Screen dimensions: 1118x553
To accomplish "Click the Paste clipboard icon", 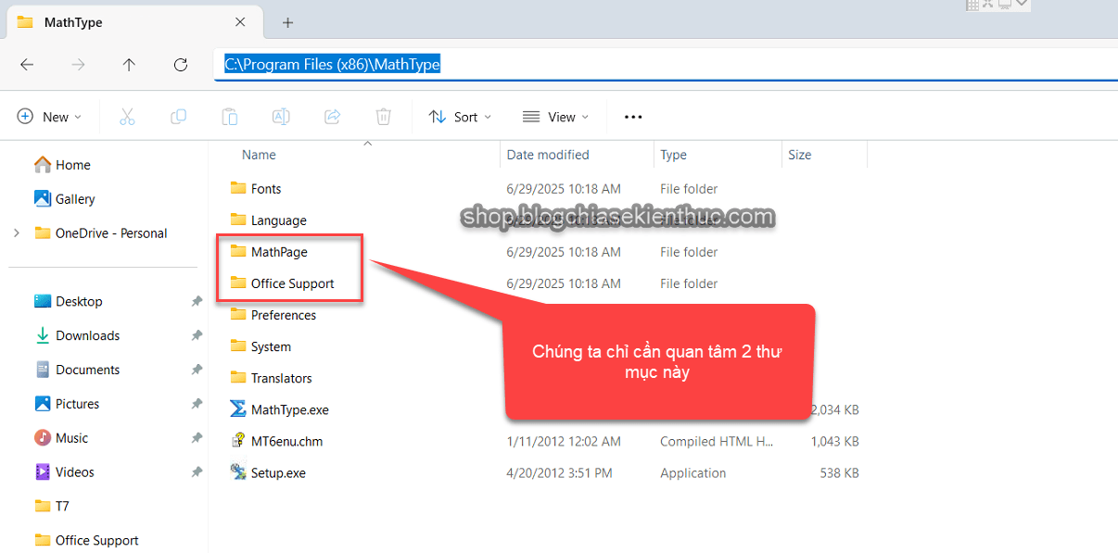I will [229, 117].
